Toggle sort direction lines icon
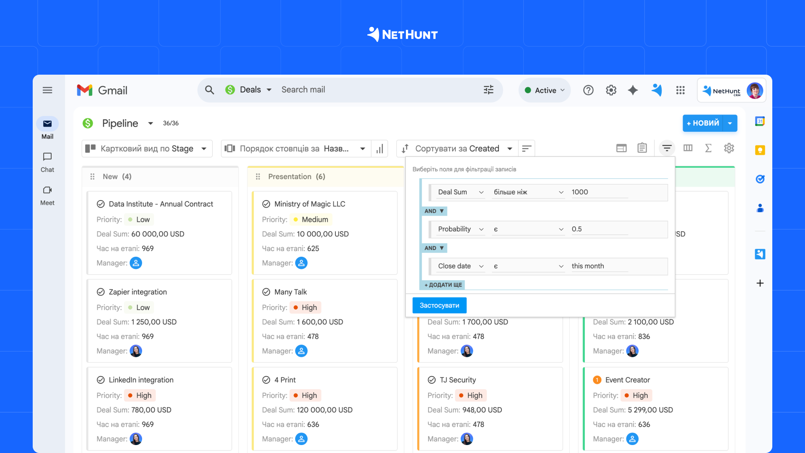The width and height of the screenshot is (805, 453). 527,148
